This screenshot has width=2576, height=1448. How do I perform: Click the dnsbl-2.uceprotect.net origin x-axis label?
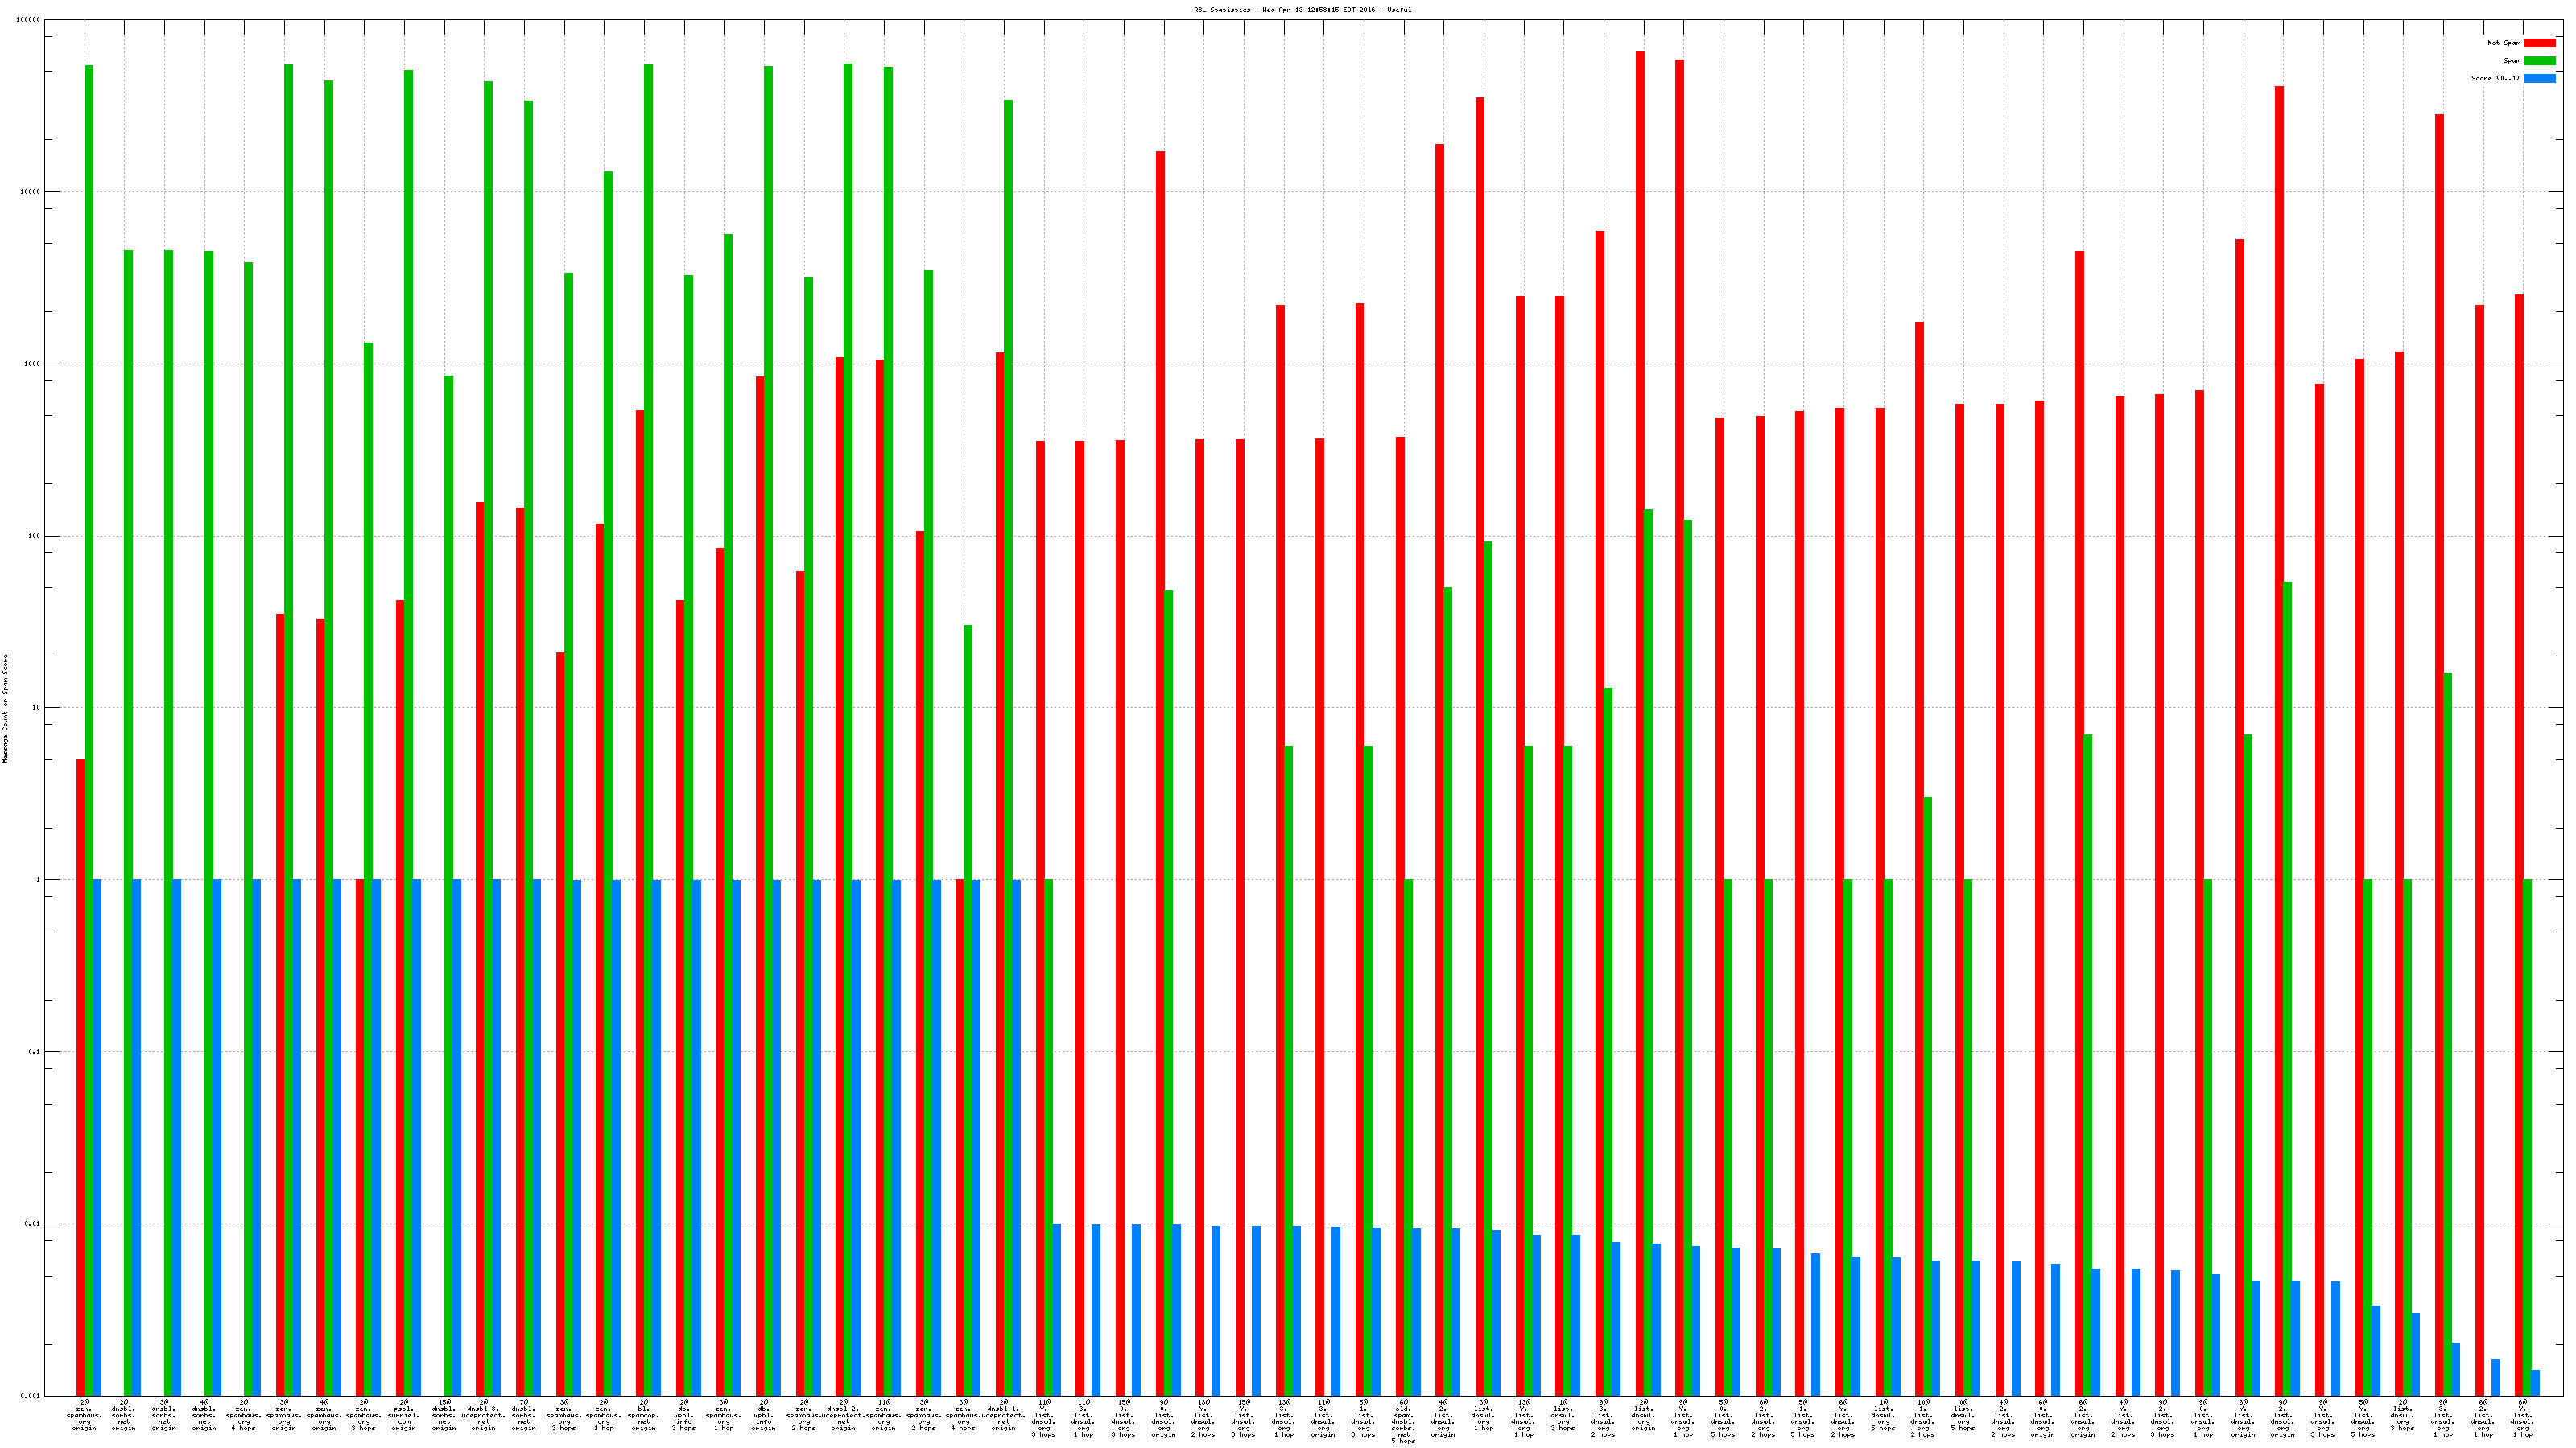click(843, 1415)
